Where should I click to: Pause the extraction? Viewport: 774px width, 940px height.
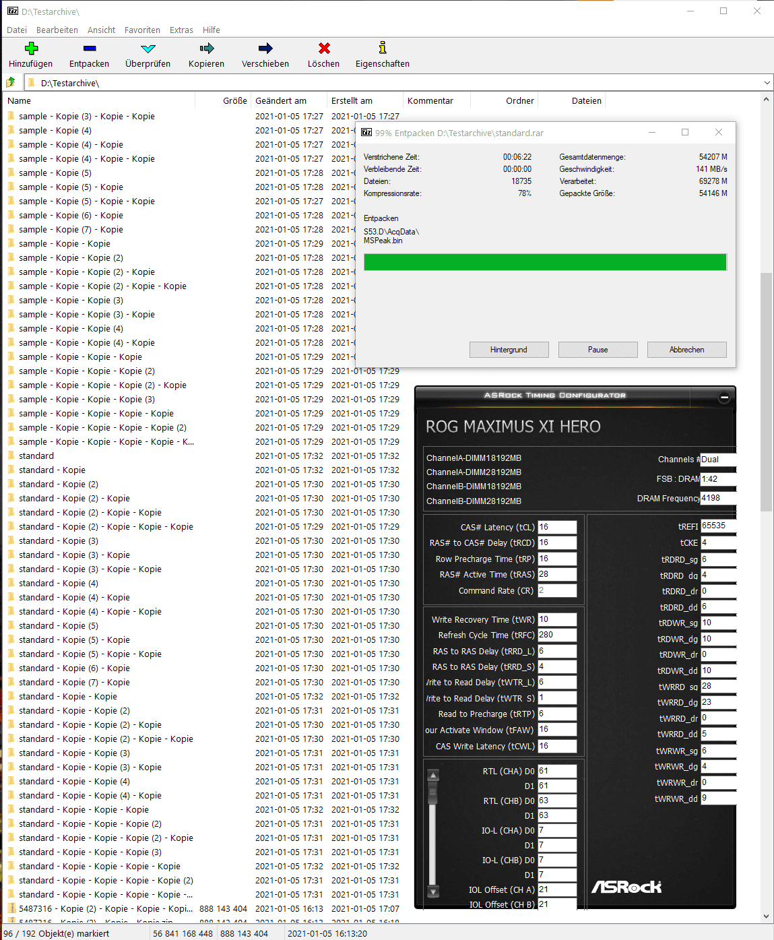598,350
